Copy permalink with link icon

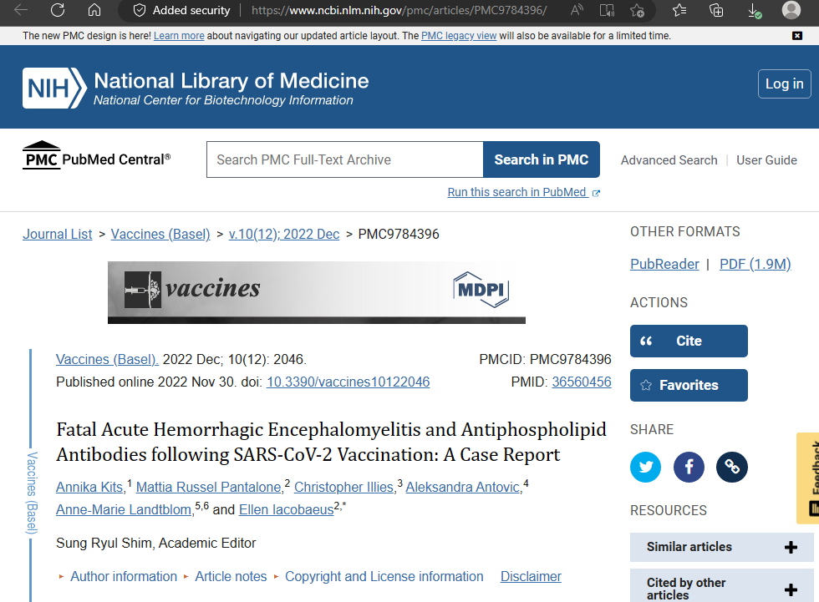click(732, 467)
